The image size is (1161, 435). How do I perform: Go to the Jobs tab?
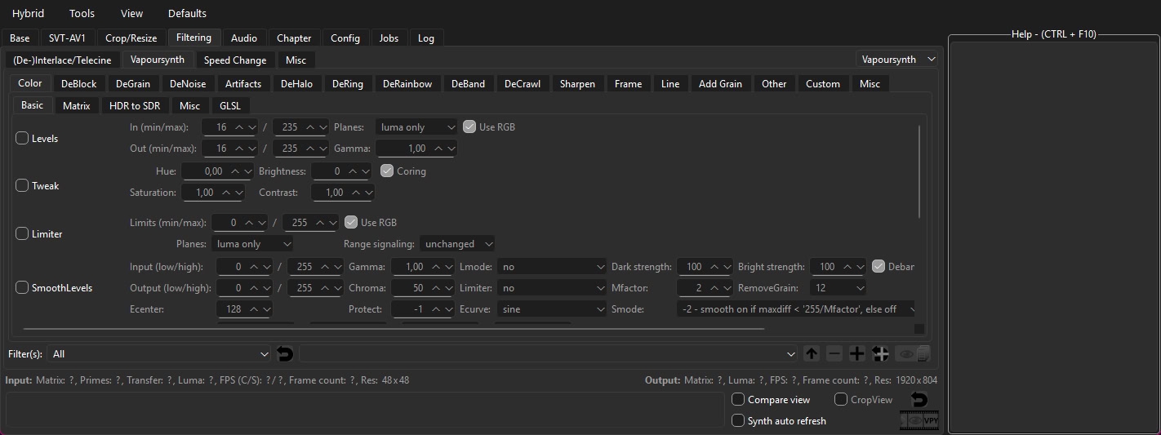click(389, 38)
